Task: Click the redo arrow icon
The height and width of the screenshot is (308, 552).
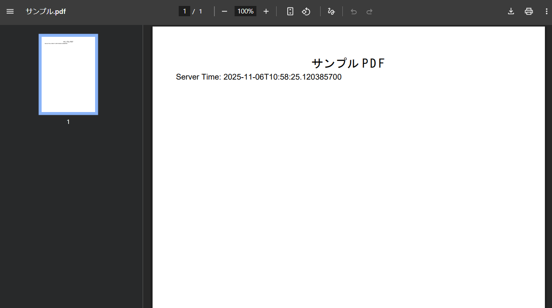Action: pos(369,11)
